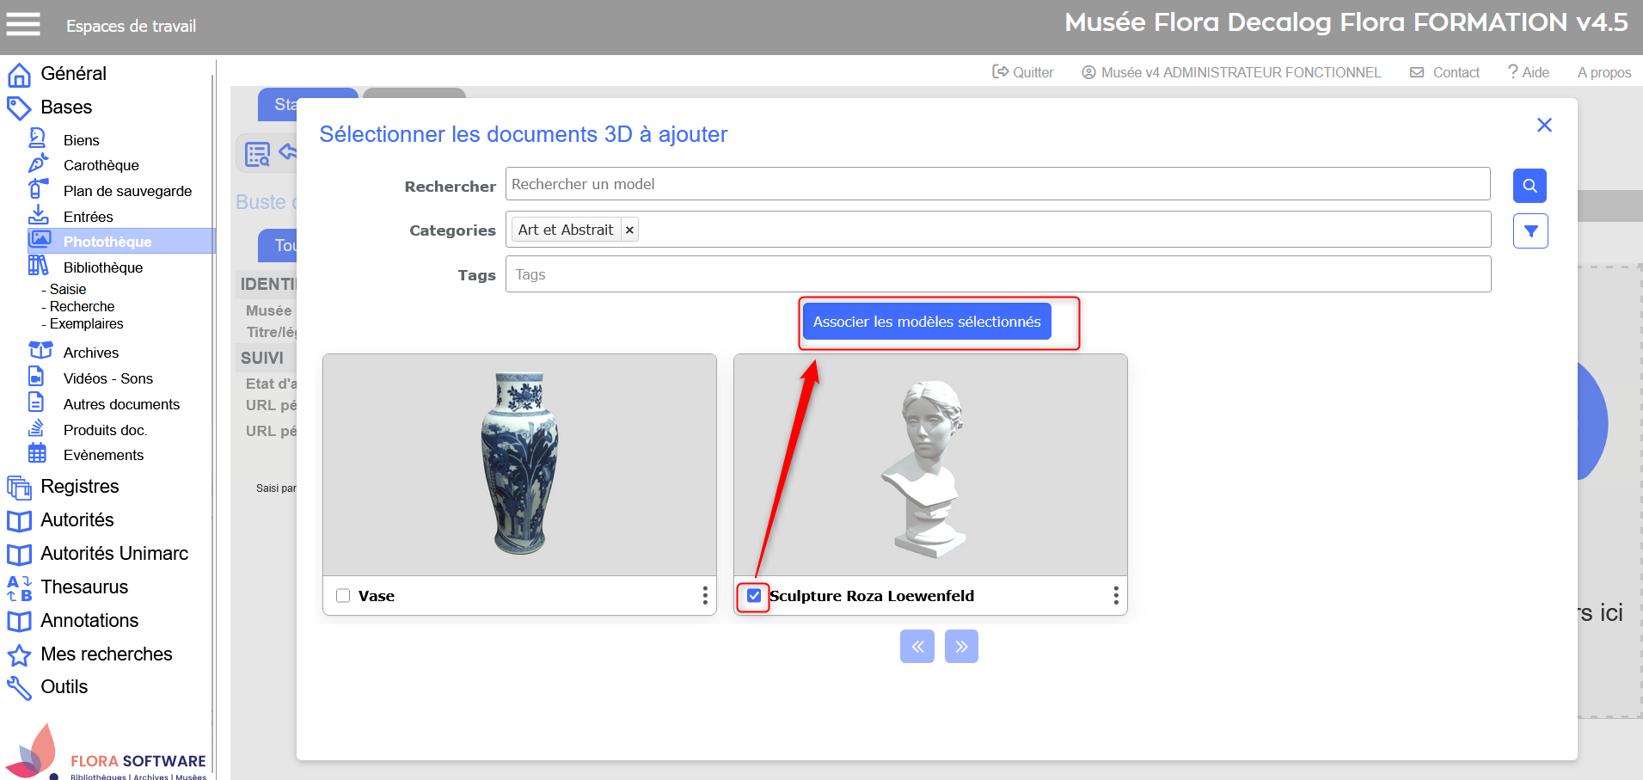Image resolution: width=1643 pixels, height=780 pixels.
Task: Open the hamburger menu icon
Action: (23, 24)
